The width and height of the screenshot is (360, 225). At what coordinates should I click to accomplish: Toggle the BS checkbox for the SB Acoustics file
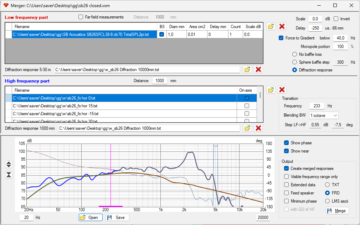point(161,34)
